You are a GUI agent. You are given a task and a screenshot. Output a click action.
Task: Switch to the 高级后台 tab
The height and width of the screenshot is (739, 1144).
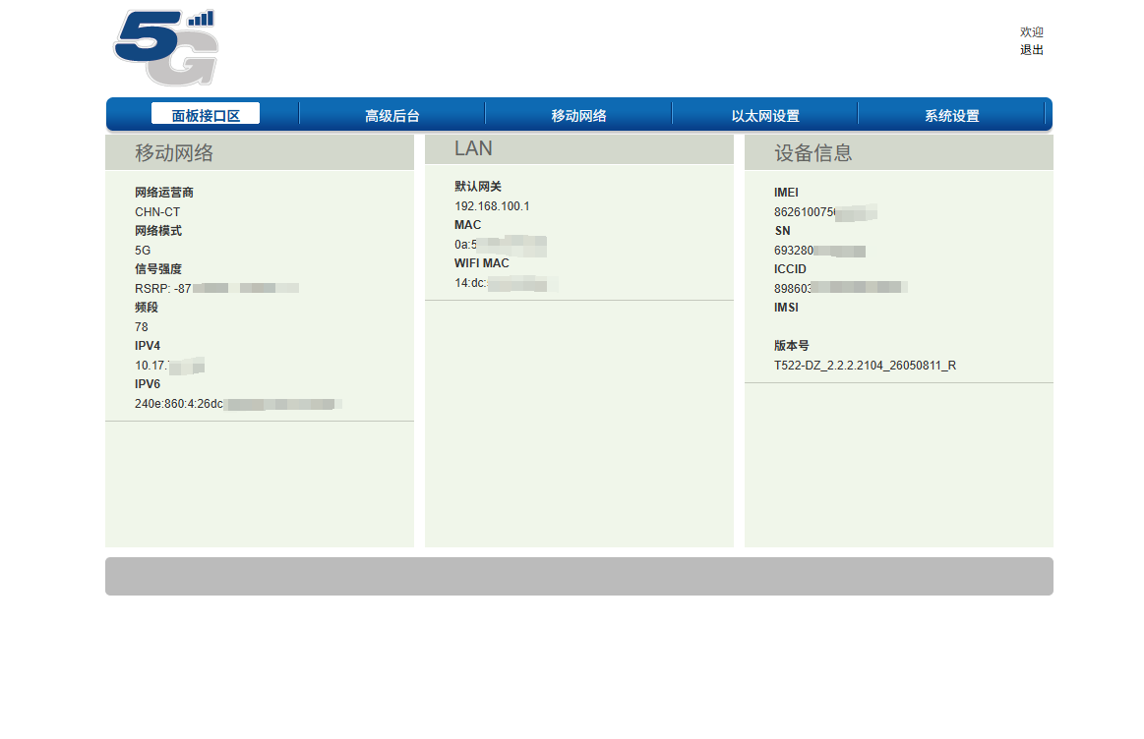391,115
